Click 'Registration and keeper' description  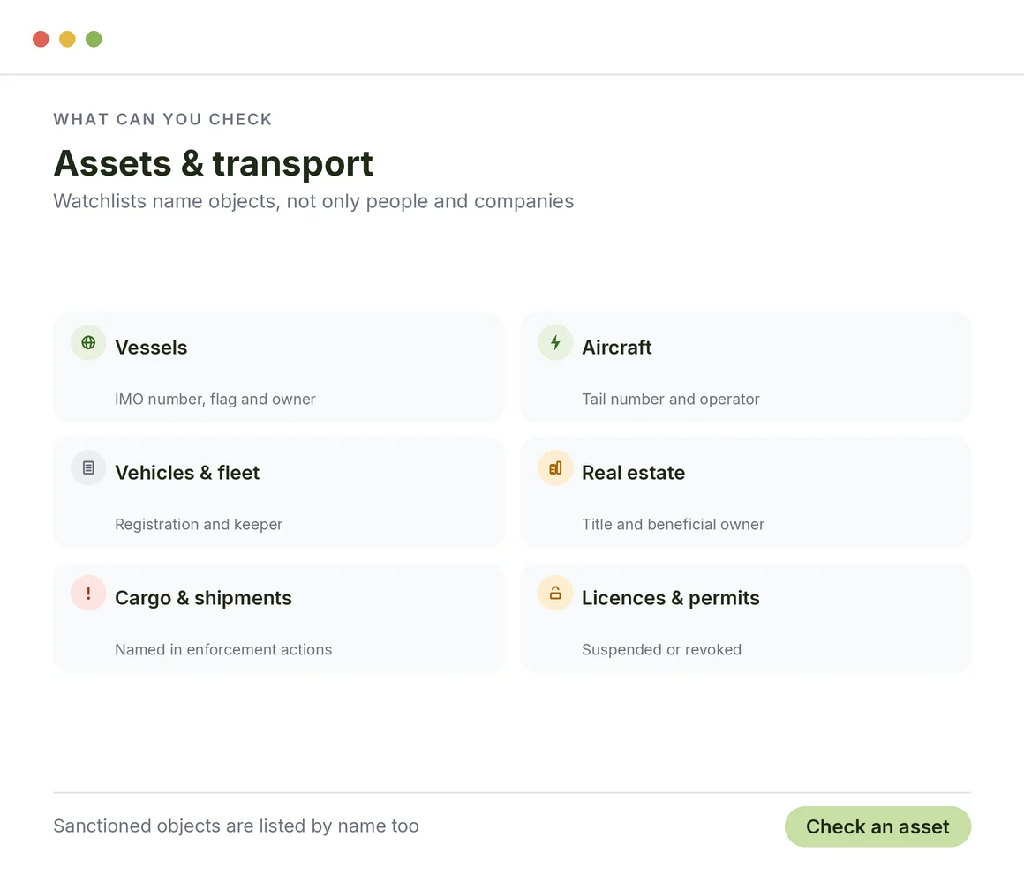click(x=199, y=524)
